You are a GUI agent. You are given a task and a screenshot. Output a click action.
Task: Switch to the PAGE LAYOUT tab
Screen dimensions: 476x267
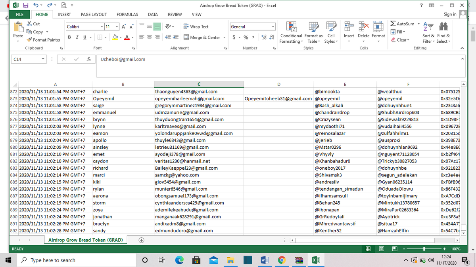pos(94,14)
